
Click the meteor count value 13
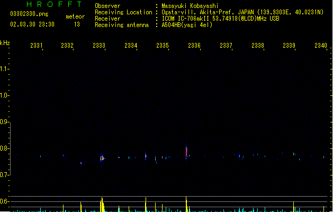tap(77, 24)
